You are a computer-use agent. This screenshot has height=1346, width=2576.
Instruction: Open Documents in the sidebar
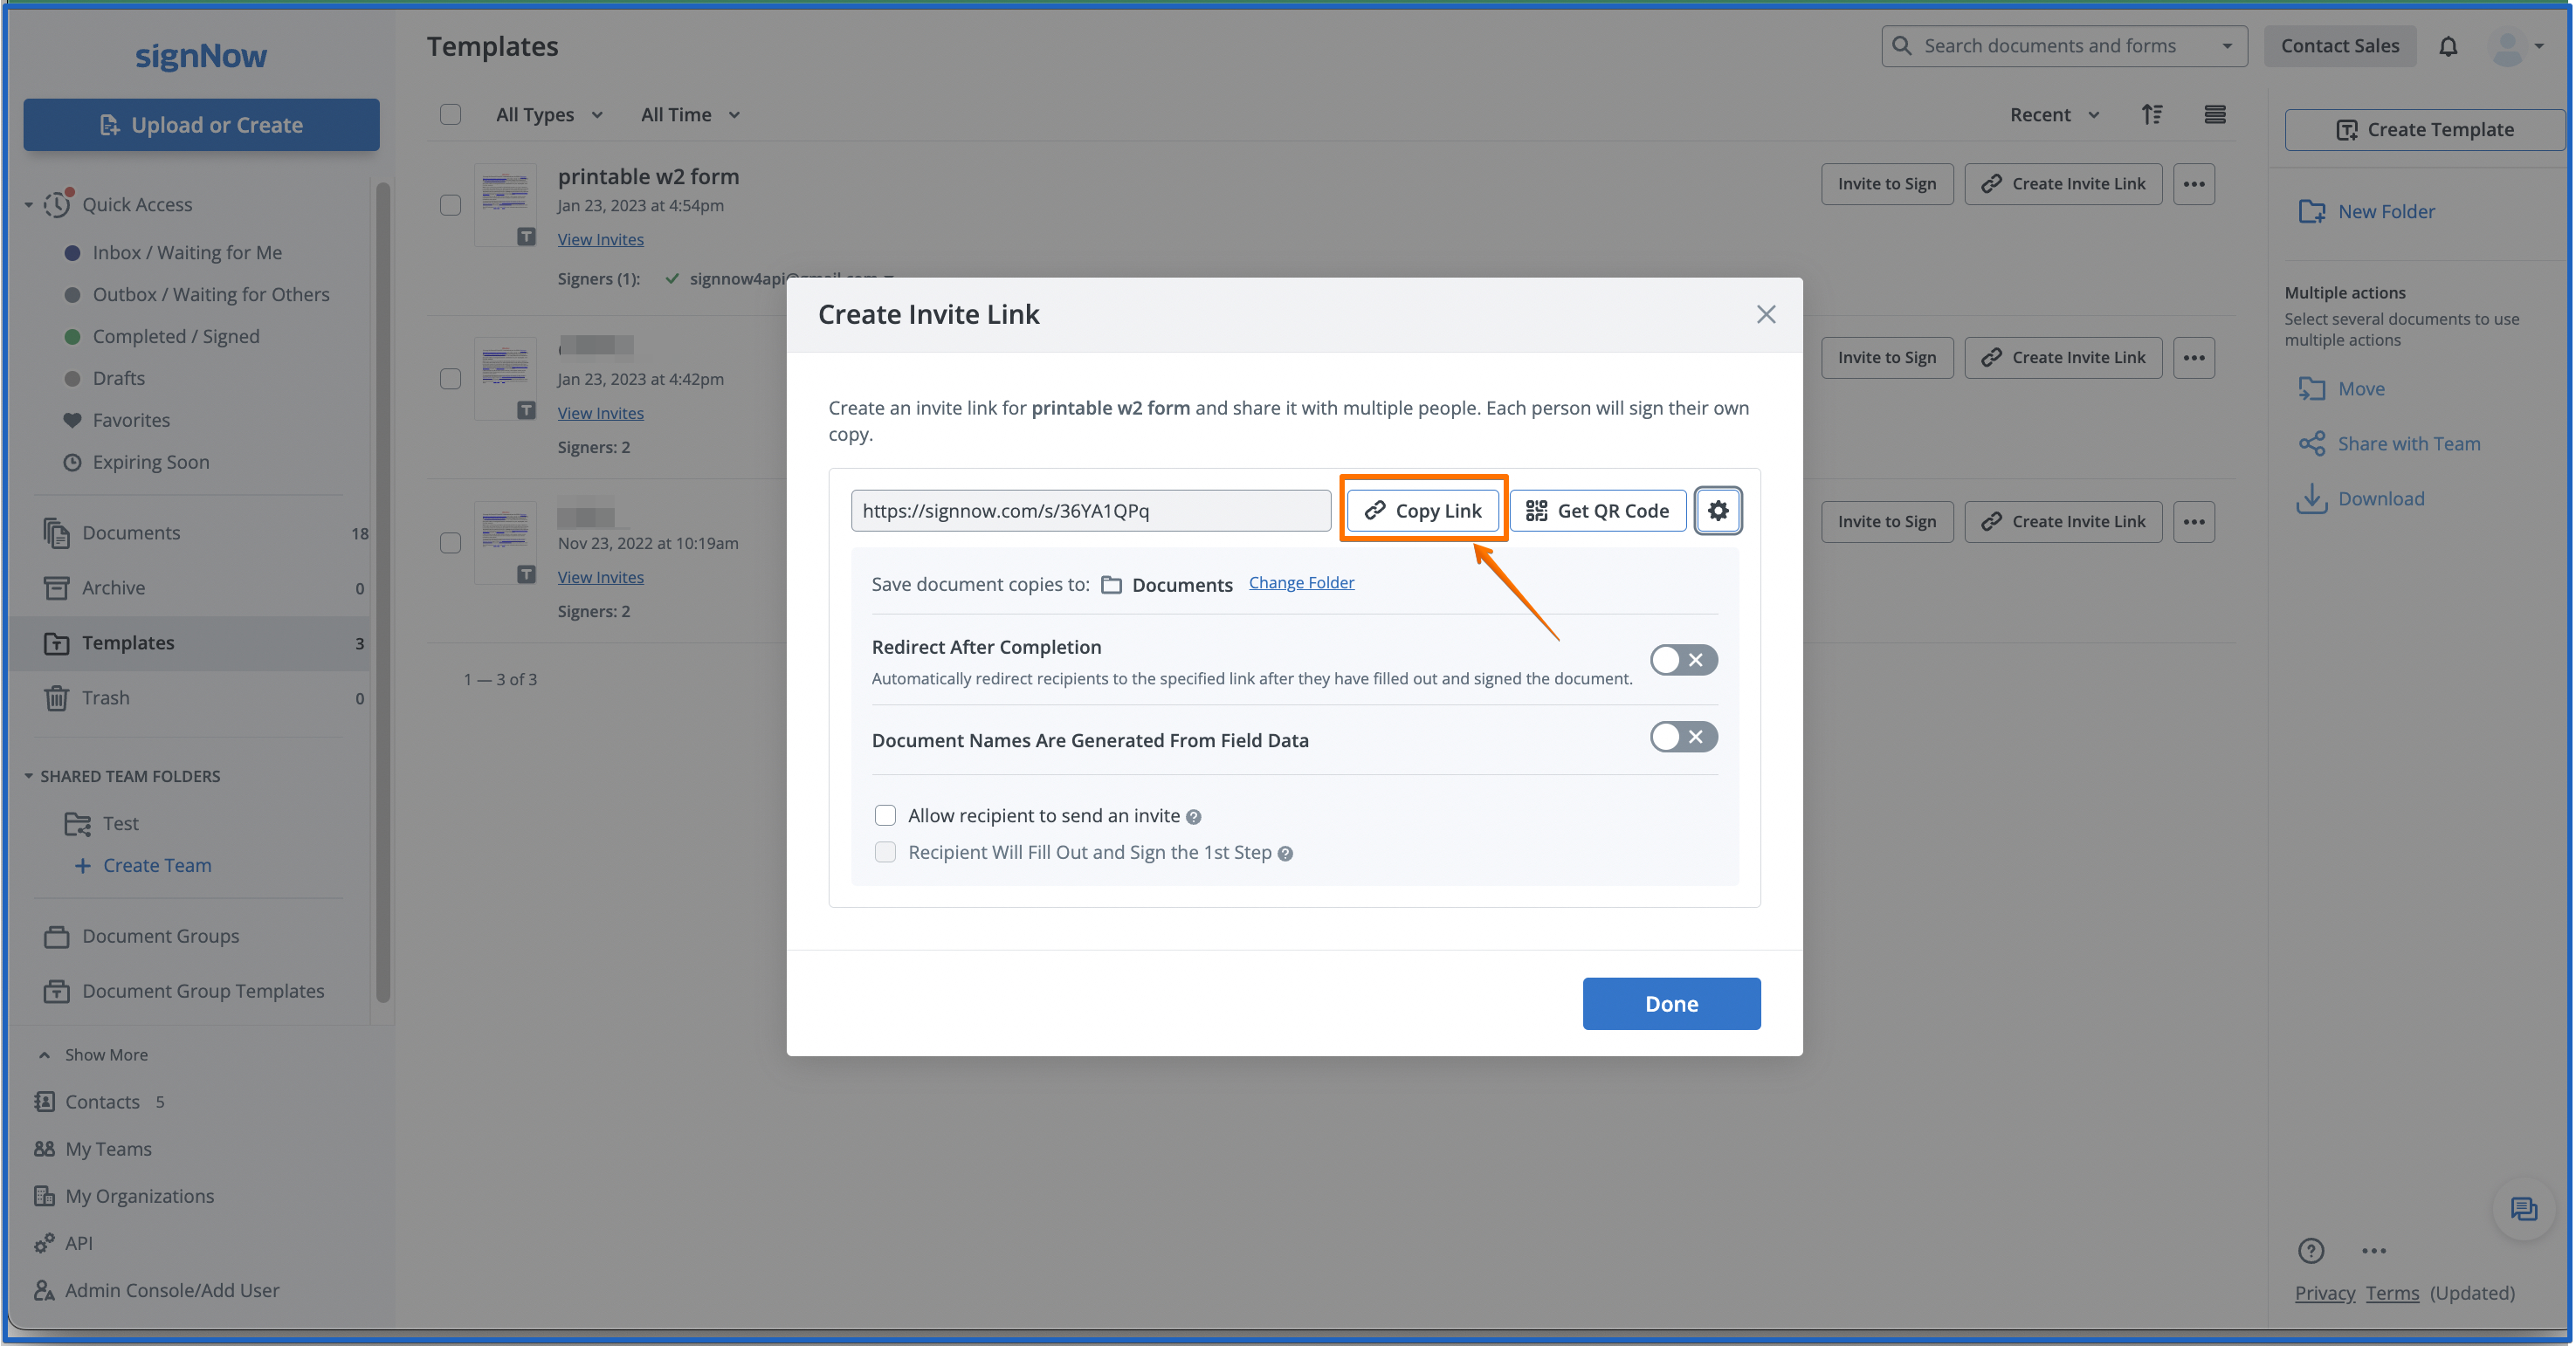click(131, 532)
